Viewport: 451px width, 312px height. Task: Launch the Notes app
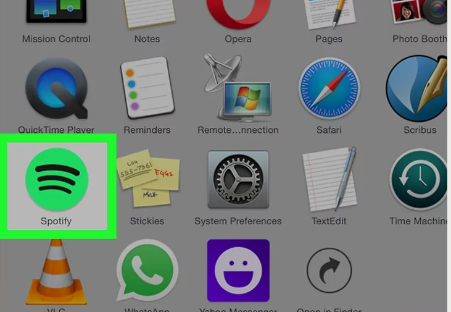coord(147,14)
